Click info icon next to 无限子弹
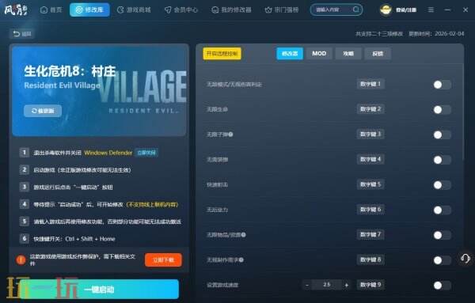This screenshot has width=475, height=303. pos(230,134)
